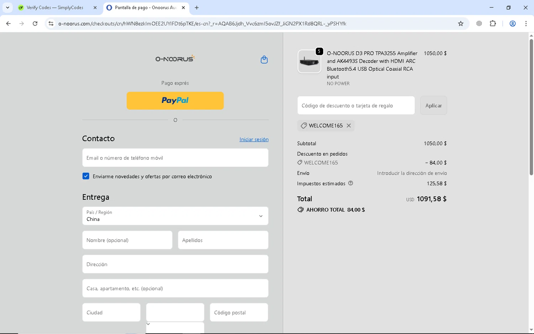View site information icon in address bar
Image resolution: width=534 pixels, height=334 pixels.
(51, 24)
